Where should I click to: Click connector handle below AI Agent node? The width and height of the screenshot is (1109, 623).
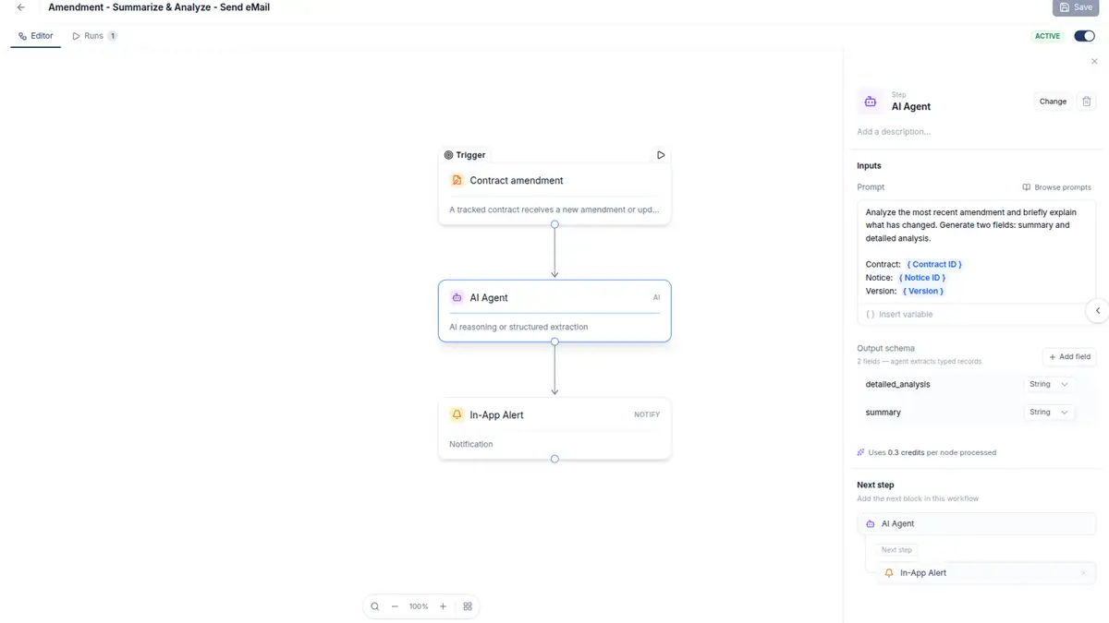(554, 341)
